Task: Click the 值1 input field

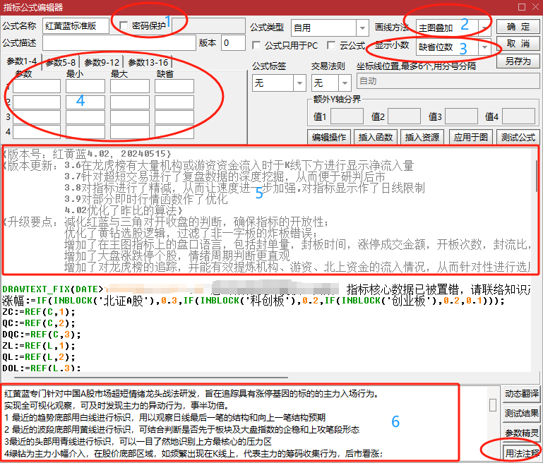Action: coord(347,116)
